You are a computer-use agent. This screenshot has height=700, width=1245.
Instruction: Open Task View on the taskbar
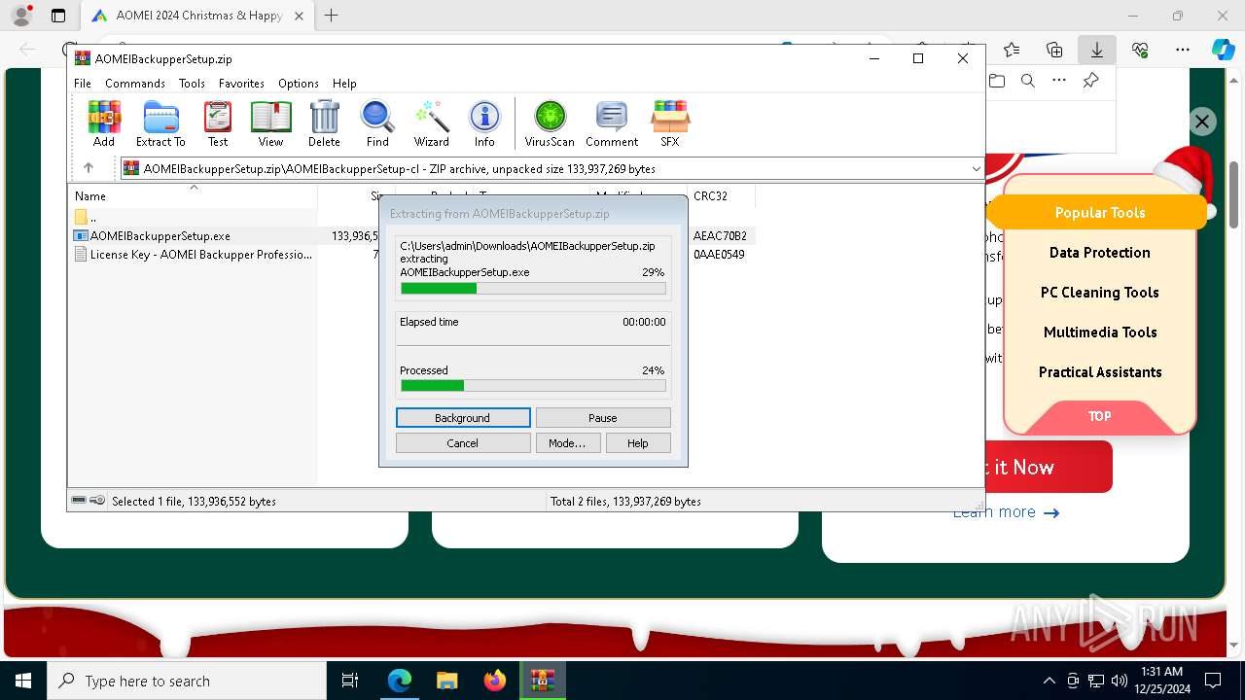pos(350,681)
